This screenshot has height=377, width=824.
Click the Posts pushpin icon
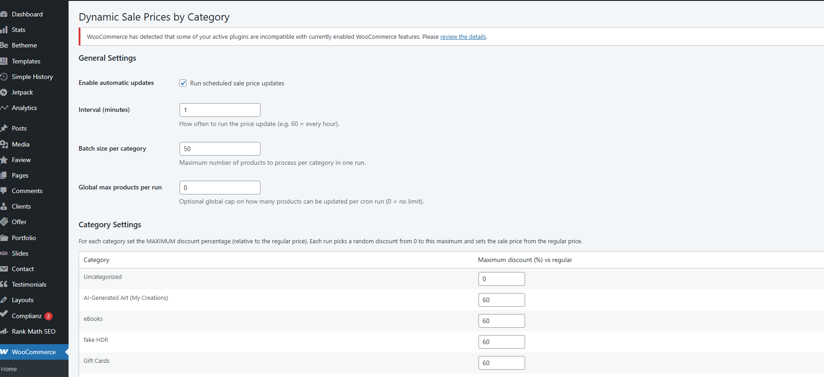(4, 128)
